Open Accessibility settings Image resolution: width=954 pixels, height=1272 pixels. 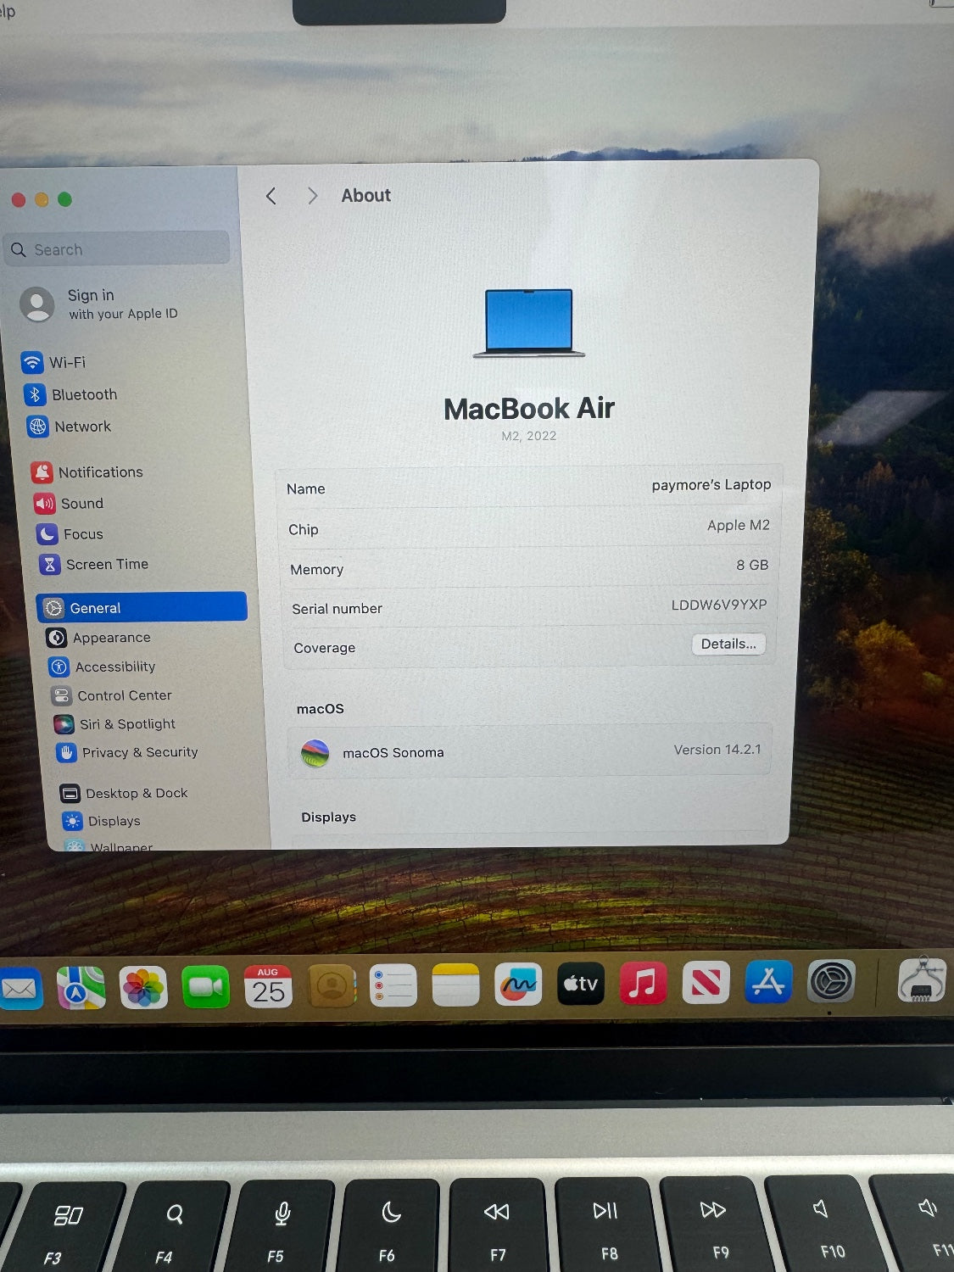103,667
